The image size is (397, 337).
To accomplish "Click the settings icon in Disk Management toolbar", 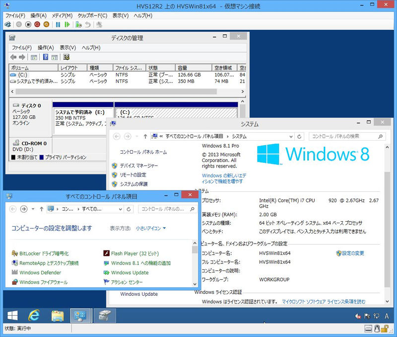I will 66,57.
